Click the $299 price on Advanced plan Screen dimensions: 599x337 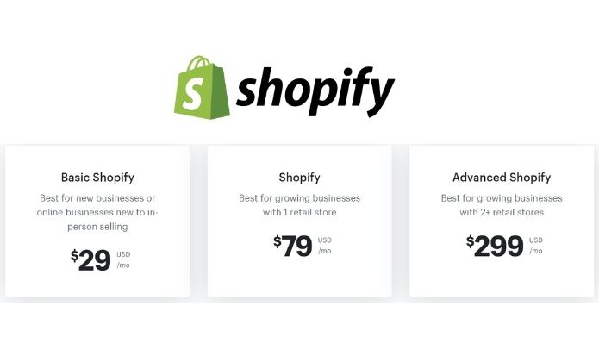pyautogui.click(x=495, y=246)
